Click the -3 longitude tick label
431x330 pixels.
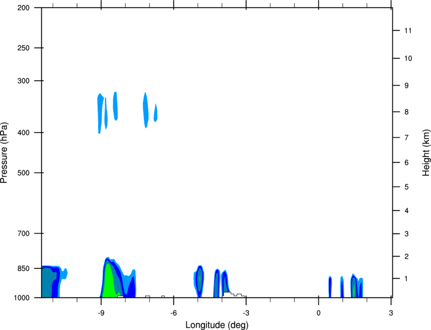pos(246,313)
